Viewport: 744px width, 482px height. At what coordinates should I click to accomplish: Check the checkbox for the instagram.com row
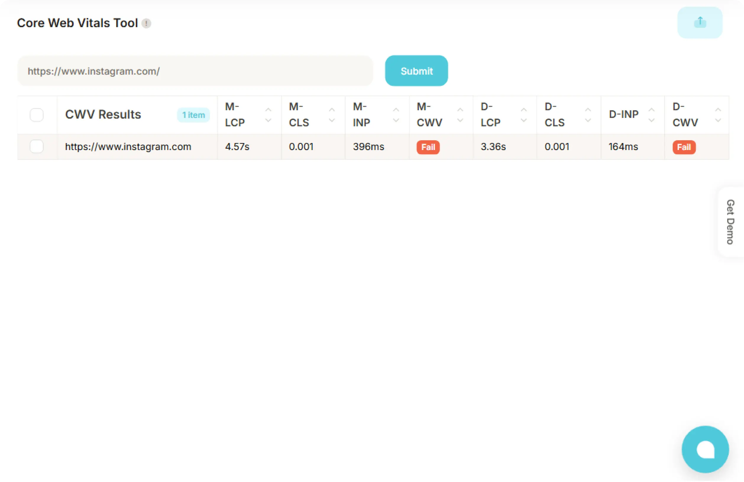(37, 146)
